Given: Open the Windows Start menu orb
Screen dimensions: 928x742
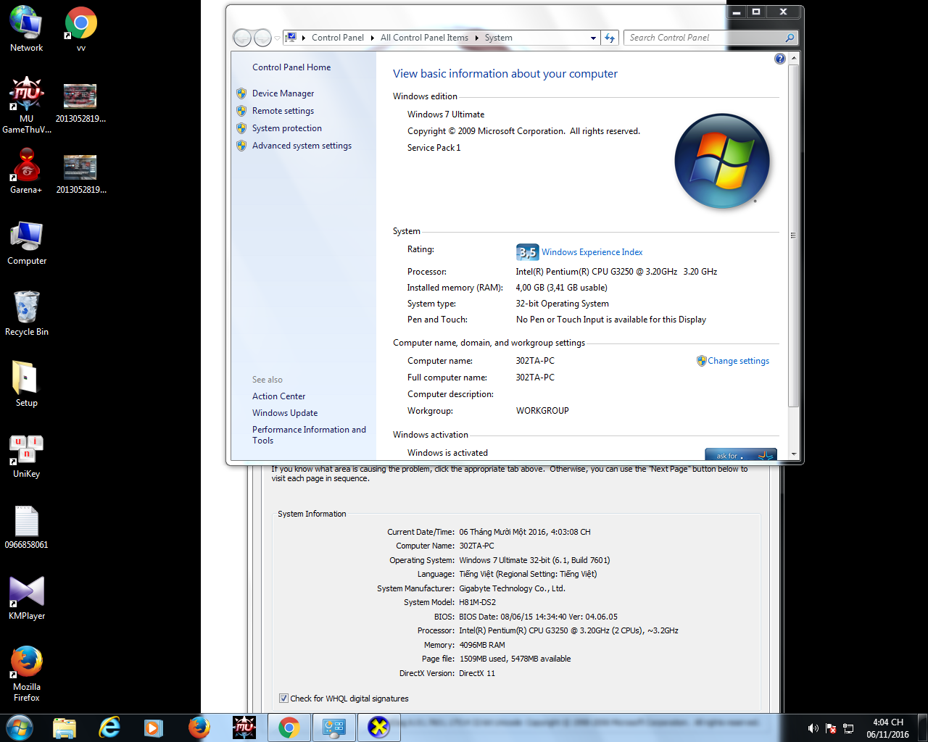Looking at the screenshot, I should point(20,728).
